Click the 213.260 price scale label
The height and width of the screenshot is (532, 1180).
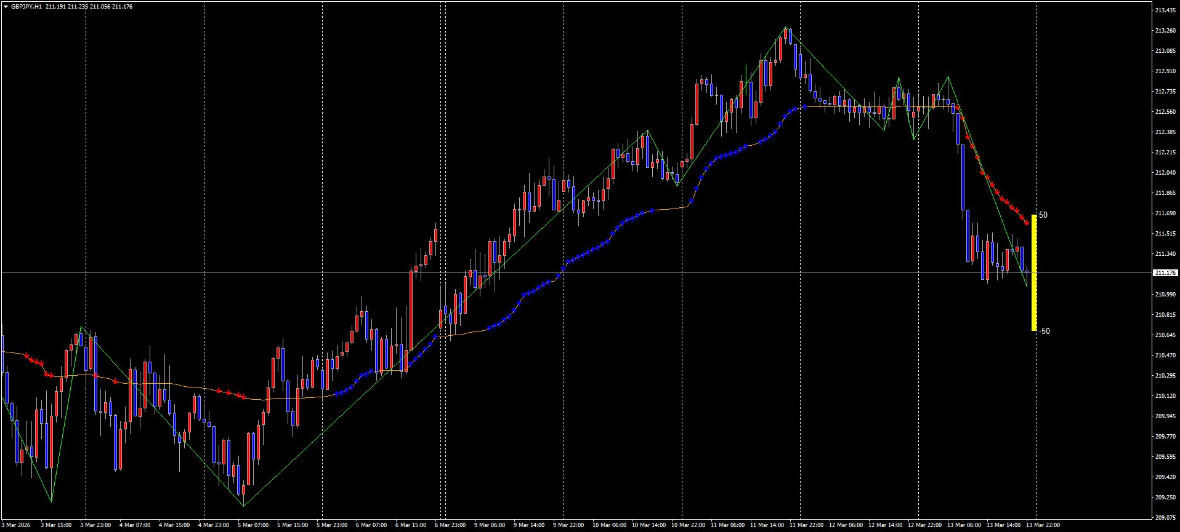coord(1165,31)
